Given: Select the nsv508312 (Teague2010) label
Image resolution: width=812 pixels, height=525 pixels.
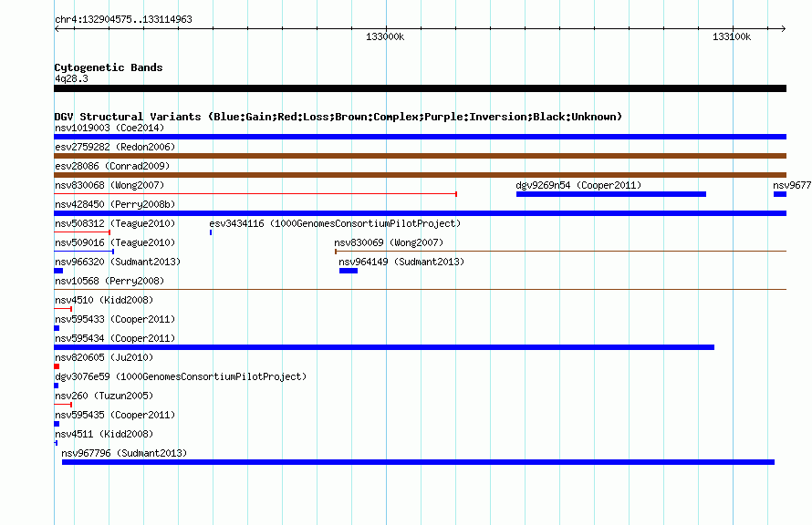Looking at the screenshot, I should click(115, 223).
